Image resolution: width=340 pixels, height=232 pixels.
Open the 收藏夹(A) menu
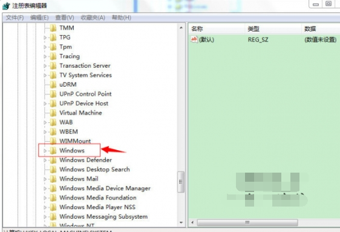click(93, 18)
